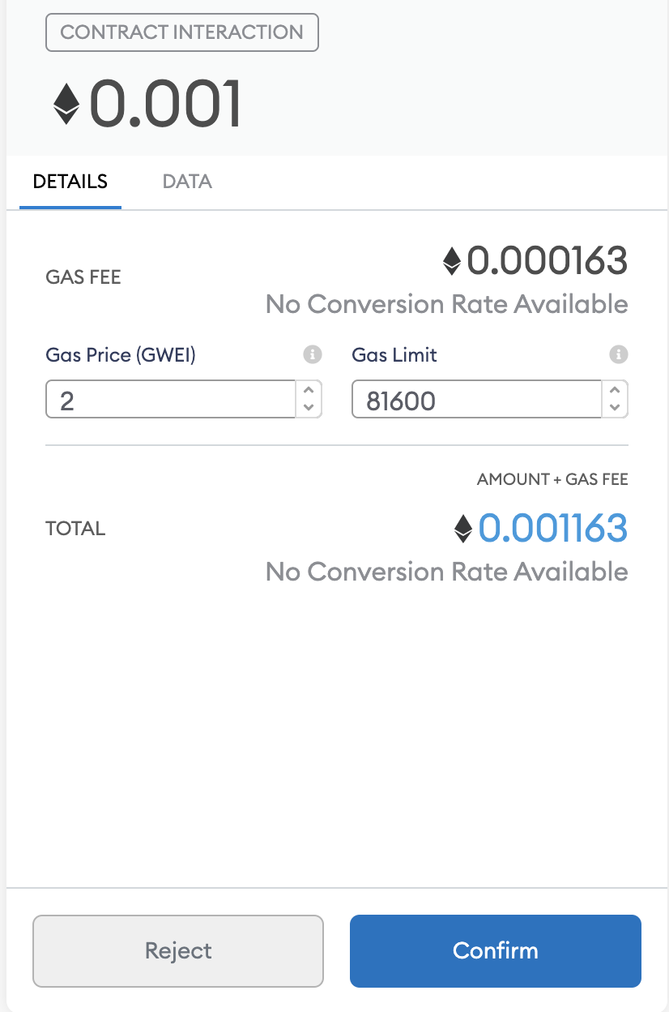The image size is (669, 1012).
Task: Click the Ethereum icon beside total 0.001163
Action: pyautogui.click(x=463, y=529)
